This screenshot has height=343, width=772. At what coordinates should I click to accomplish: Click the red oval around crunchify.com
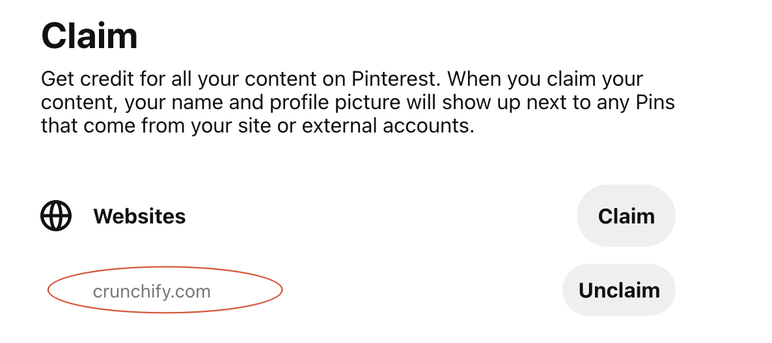165,290
